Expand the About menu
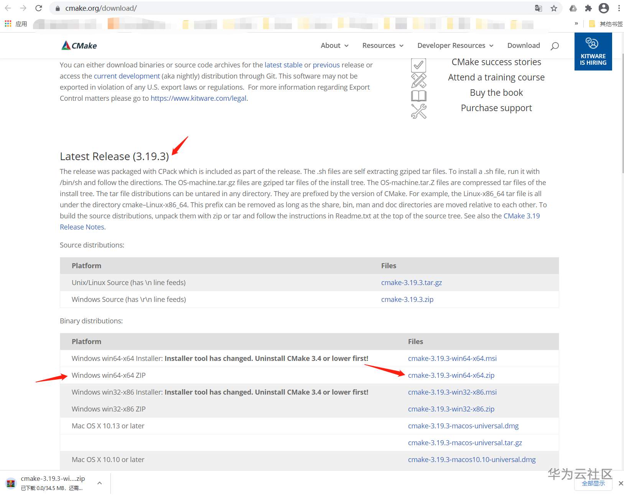The image size is (624, 495). pos(334,46)
